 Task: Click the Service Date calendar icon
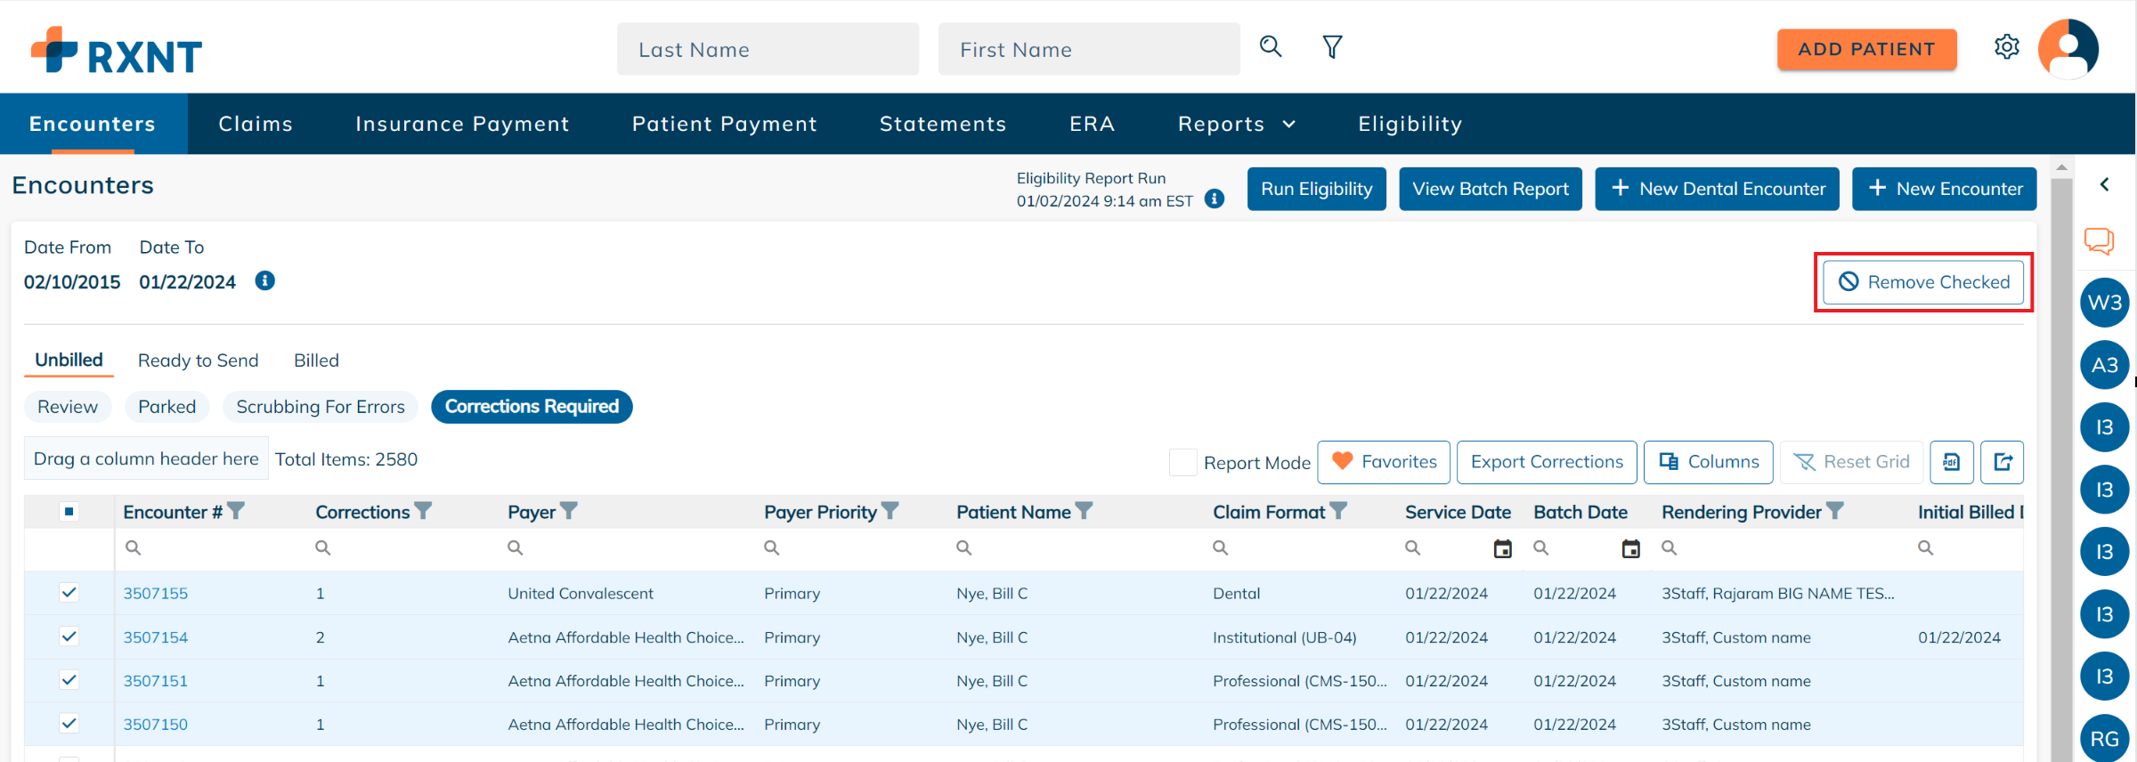coord(1502,548)
